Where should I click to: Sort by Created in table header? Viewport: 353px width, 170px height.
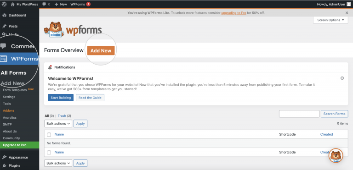[x=326, y=134]
